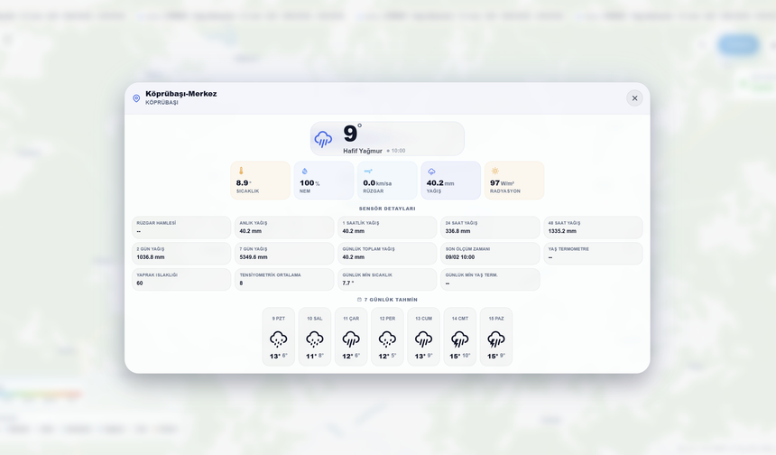Click the rain cloud icon in Yağış card
Screen dimensions: 776x455
click(431, 171)
